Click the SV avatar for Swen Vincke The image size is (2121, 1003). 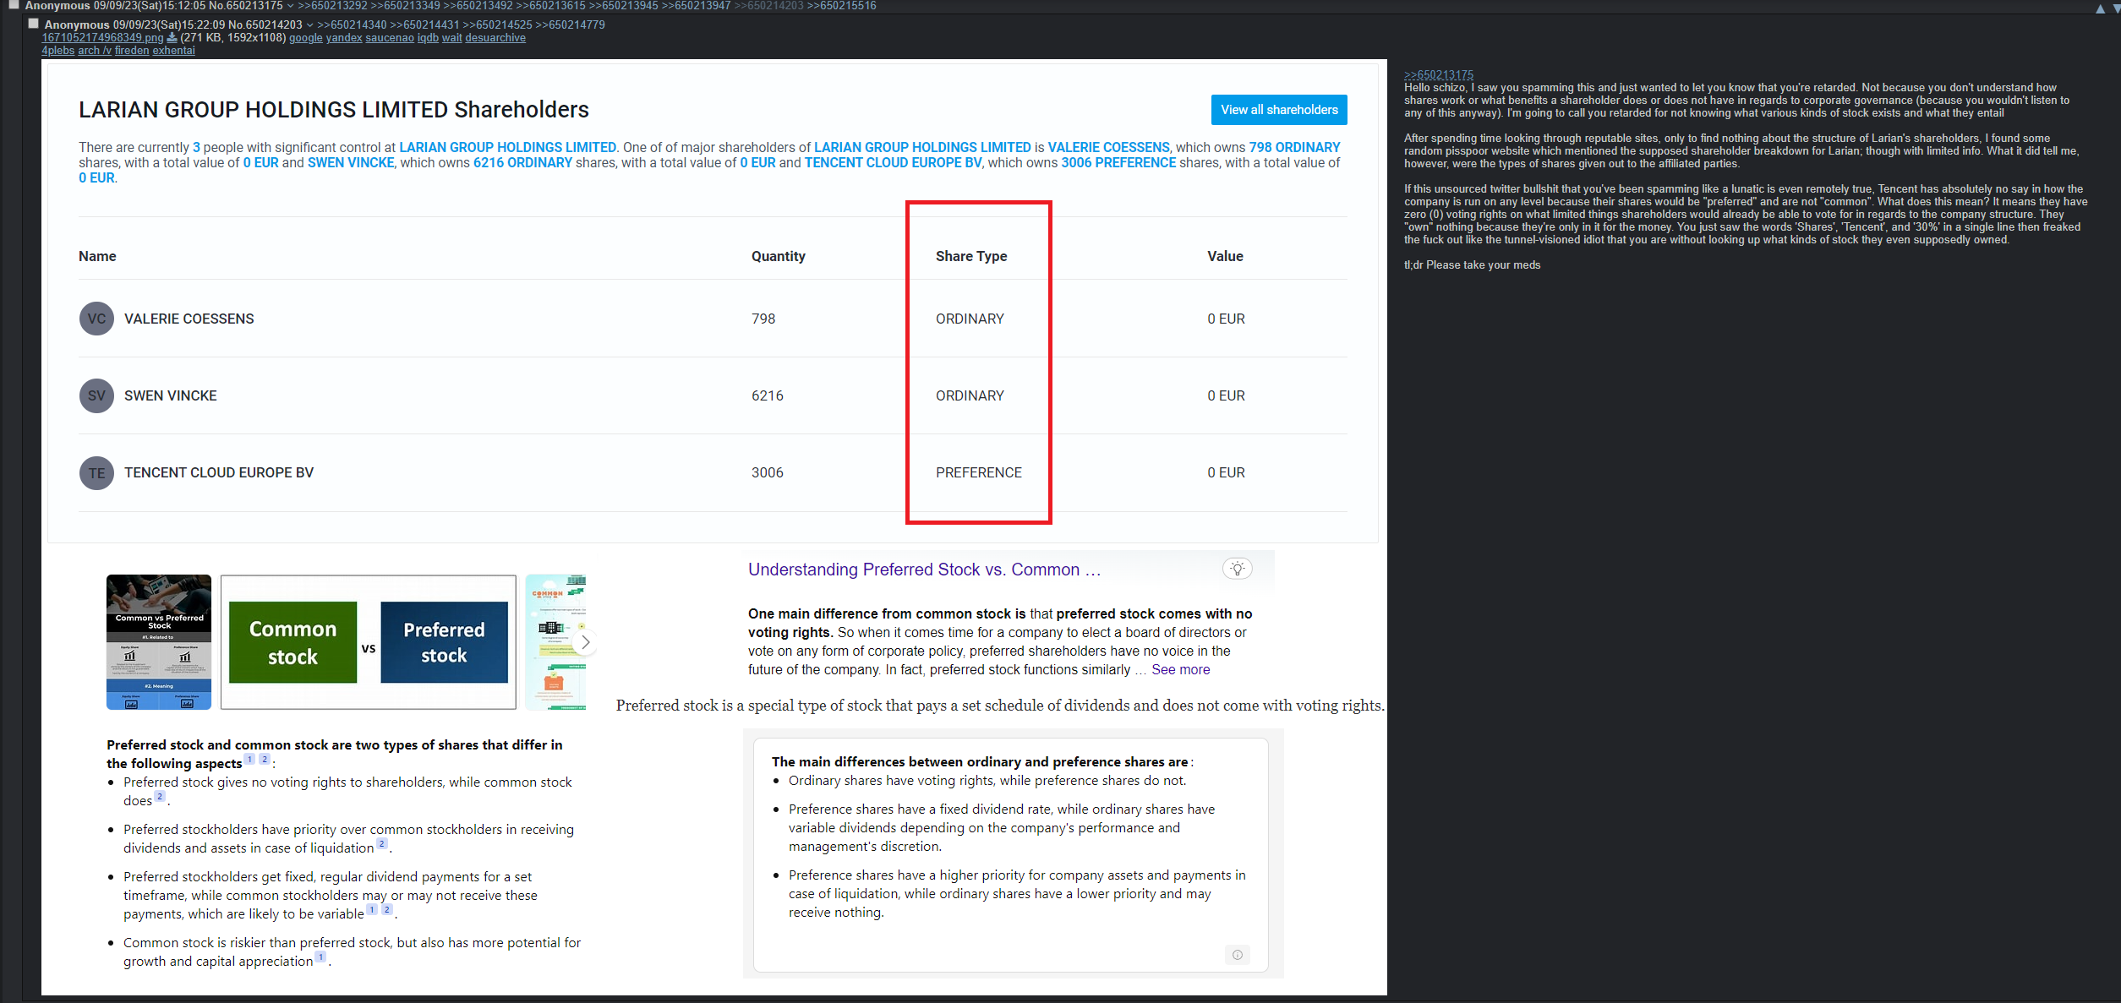[x=96, y=395]
